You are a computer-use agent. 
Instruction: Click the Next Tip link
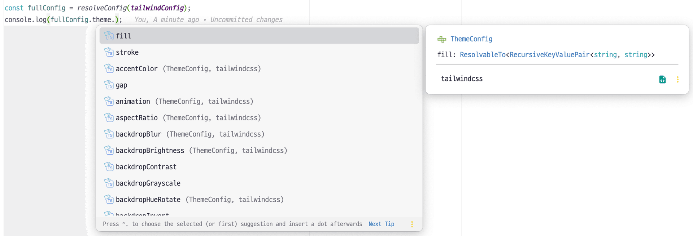(381, 224)
